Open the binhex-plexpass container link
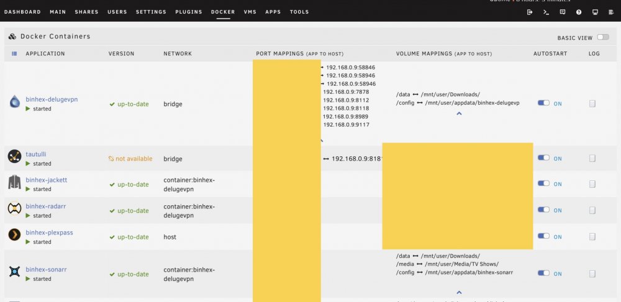Viewport: 621px width, 302px height. [x=49, y=233]
